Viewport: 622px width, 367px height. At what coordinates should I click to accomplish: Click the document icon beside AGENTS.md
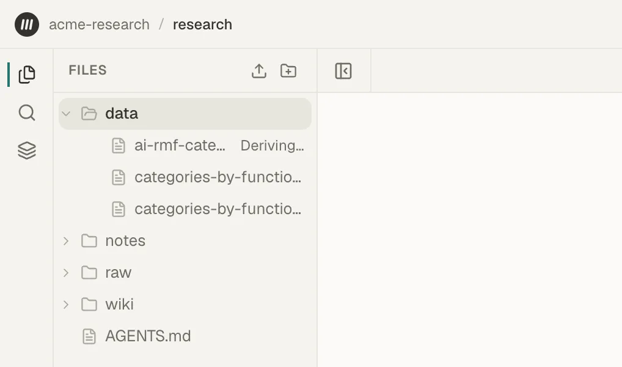pos(89,336)
